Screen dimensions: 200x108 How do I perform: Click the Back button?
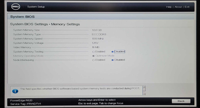point(181,101)
